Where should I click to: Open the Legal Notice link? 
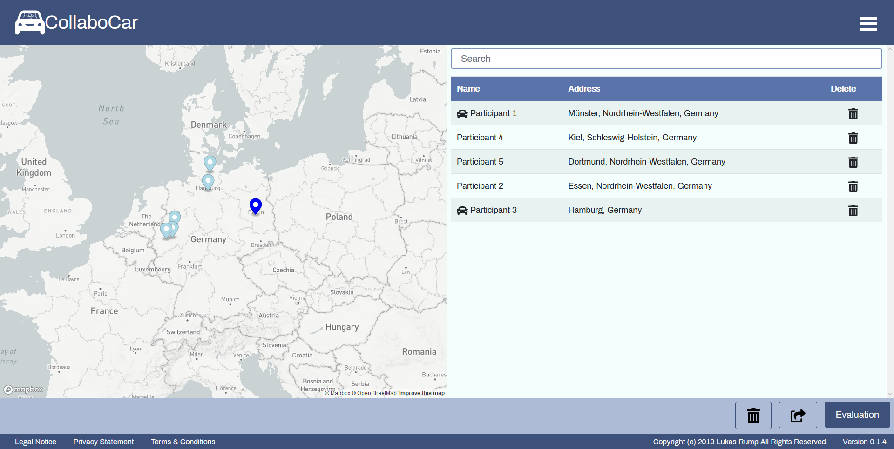pyautogui.click(x=35, y=442)
